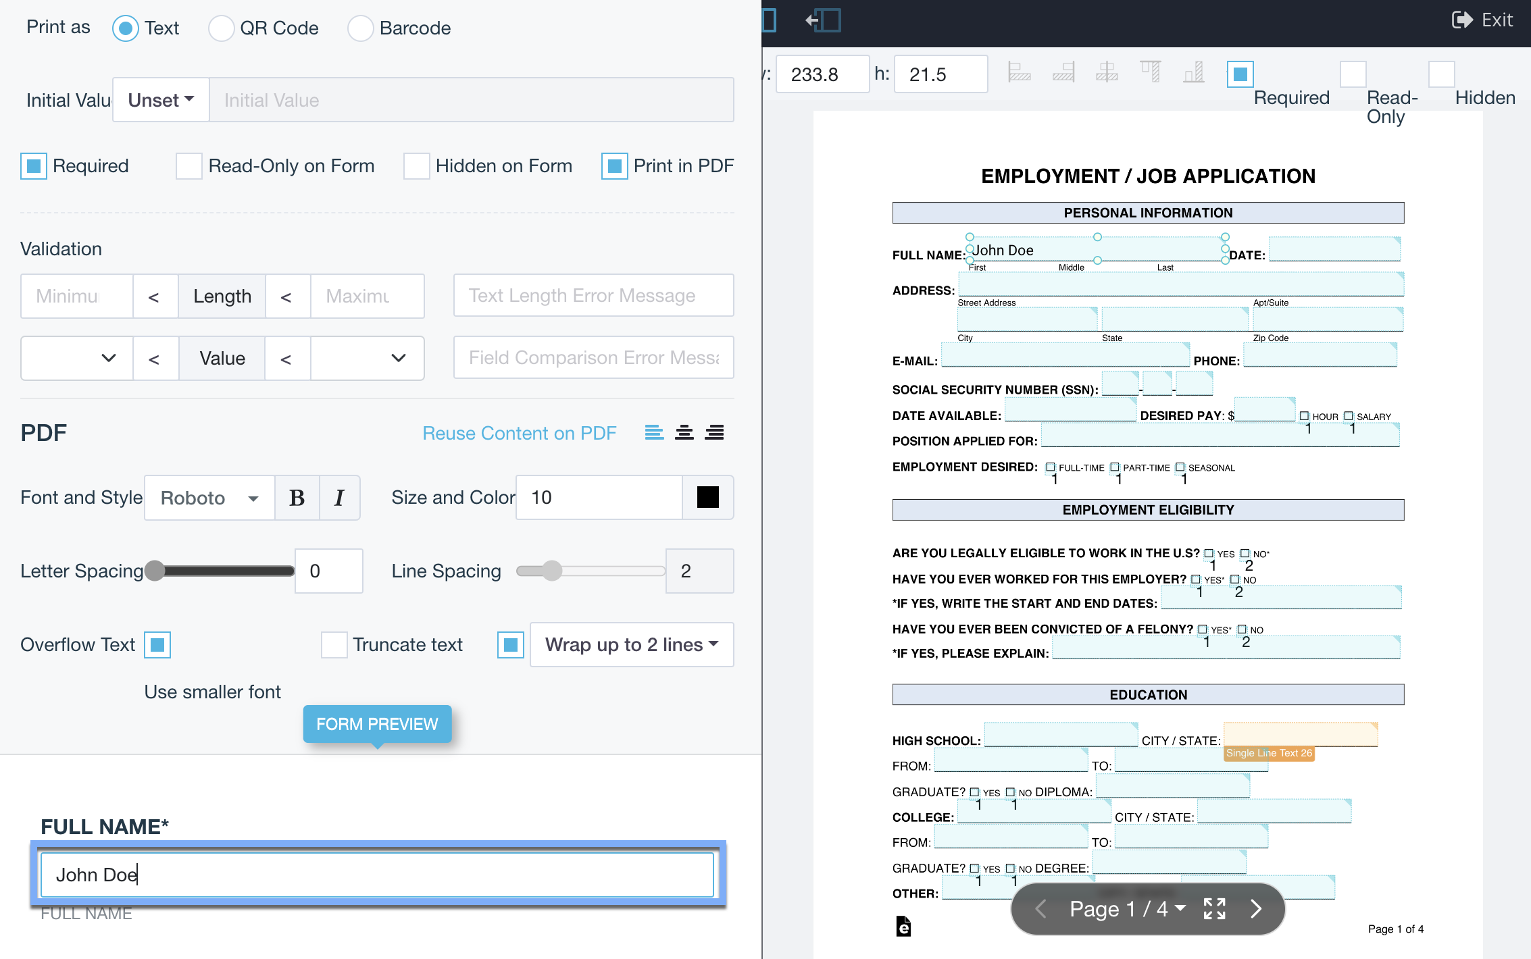Viewport: 1531px width, 959px height.
Task: Click the collapse panel arrow icon in top bar
Action: coord(823,20)
